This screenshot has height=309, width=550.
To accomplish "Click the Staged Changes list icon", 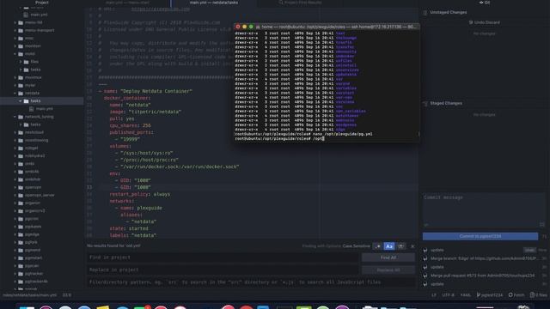I will coord(425,103).
